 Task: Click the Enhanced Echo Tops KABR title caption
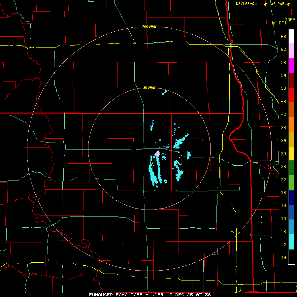[150, 295]
